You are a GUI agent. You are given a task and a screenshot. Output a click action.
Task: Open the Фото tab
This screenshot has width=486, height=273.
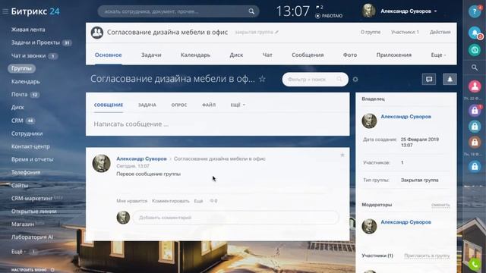pos(350,55)
